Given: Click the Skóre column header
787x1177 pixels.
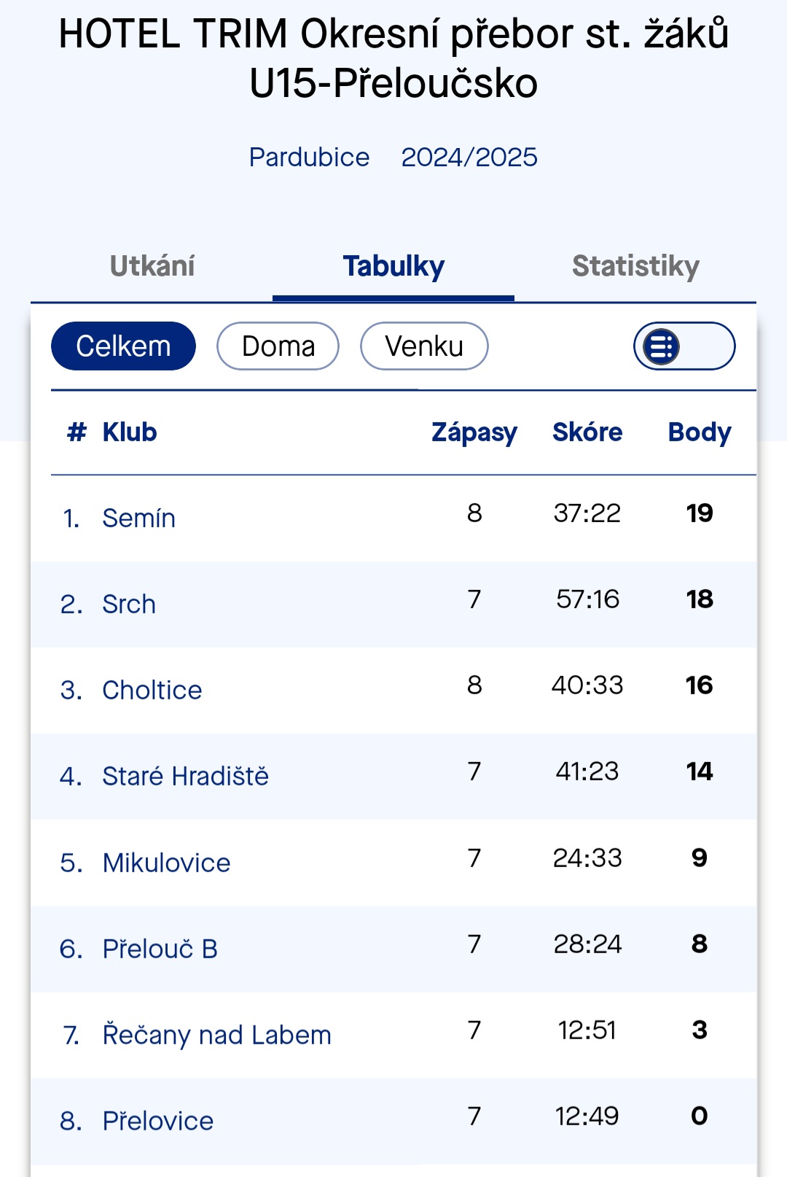Looking at the screenshot, I should click(x=587, y=432).
